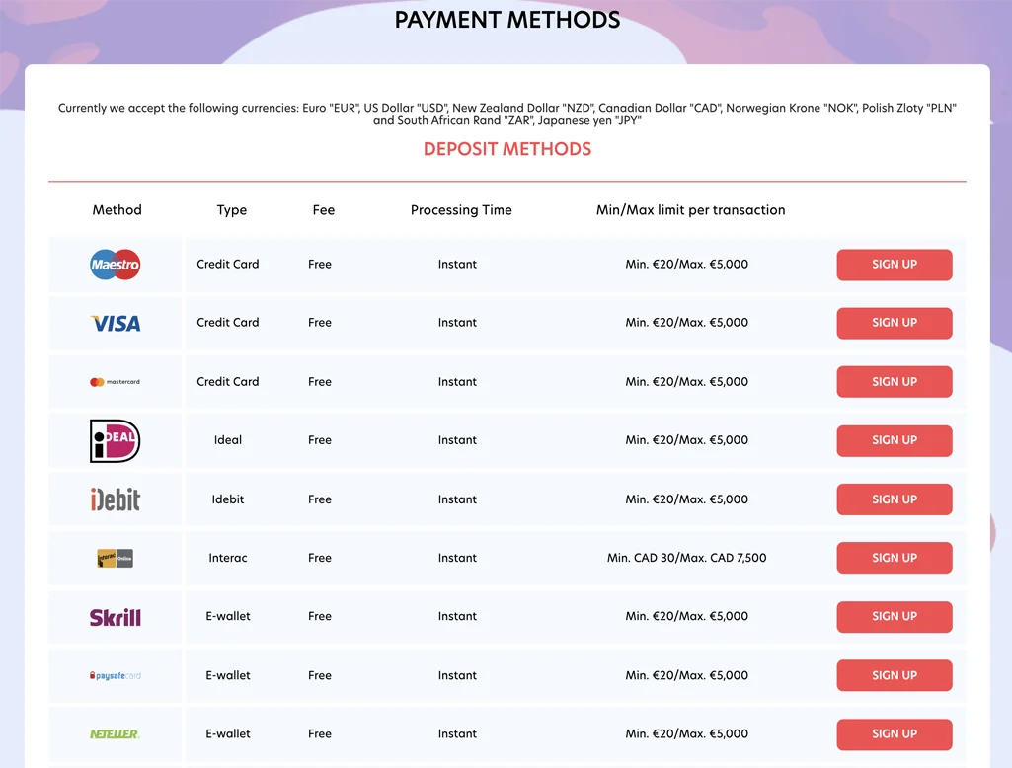Image resolution: width=1012 pixels, height=768 pixels.
Task: Click the iDEAL payment logo
Action: (x=115, y=441)
